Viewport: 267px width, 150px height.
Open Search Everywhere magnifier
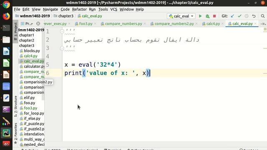coord(263,16)
